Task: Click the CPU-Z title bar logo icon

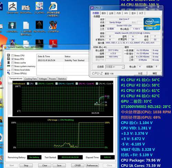Action: tap(92, 8)
